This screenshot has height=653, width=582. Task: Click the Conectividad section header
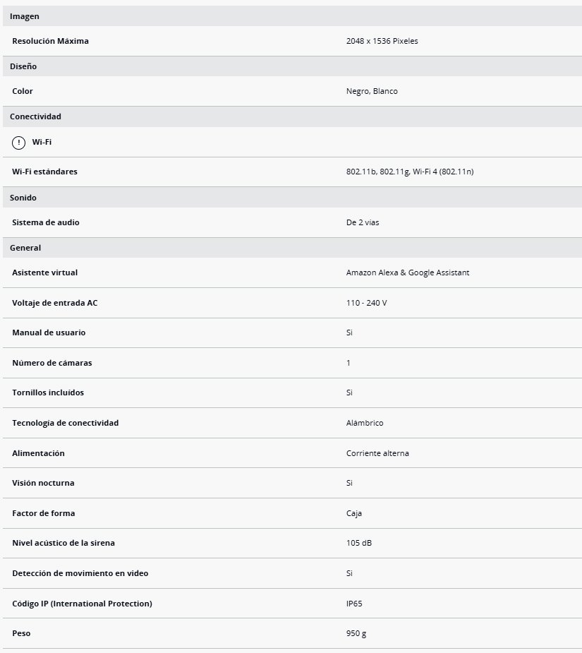35,116
